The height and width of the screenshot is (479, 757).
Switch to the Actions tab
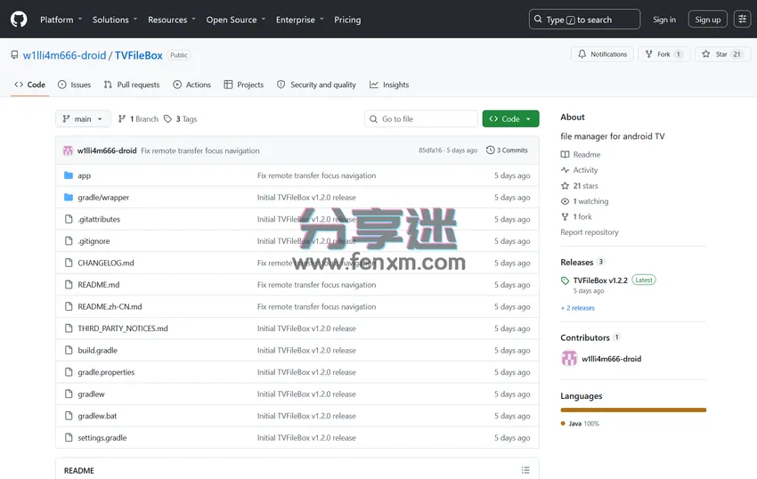point(191,85)
